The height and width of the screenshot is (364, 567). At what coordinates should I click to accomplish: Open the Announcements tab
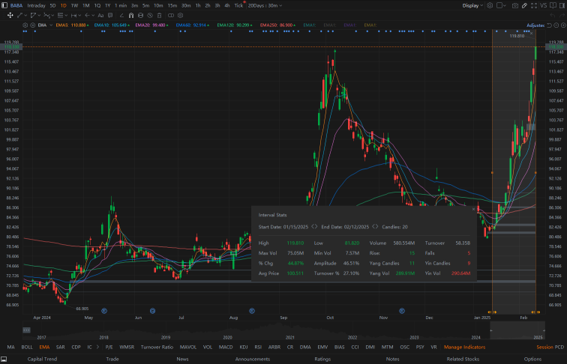pyautogui.click(x=253, y=359)
